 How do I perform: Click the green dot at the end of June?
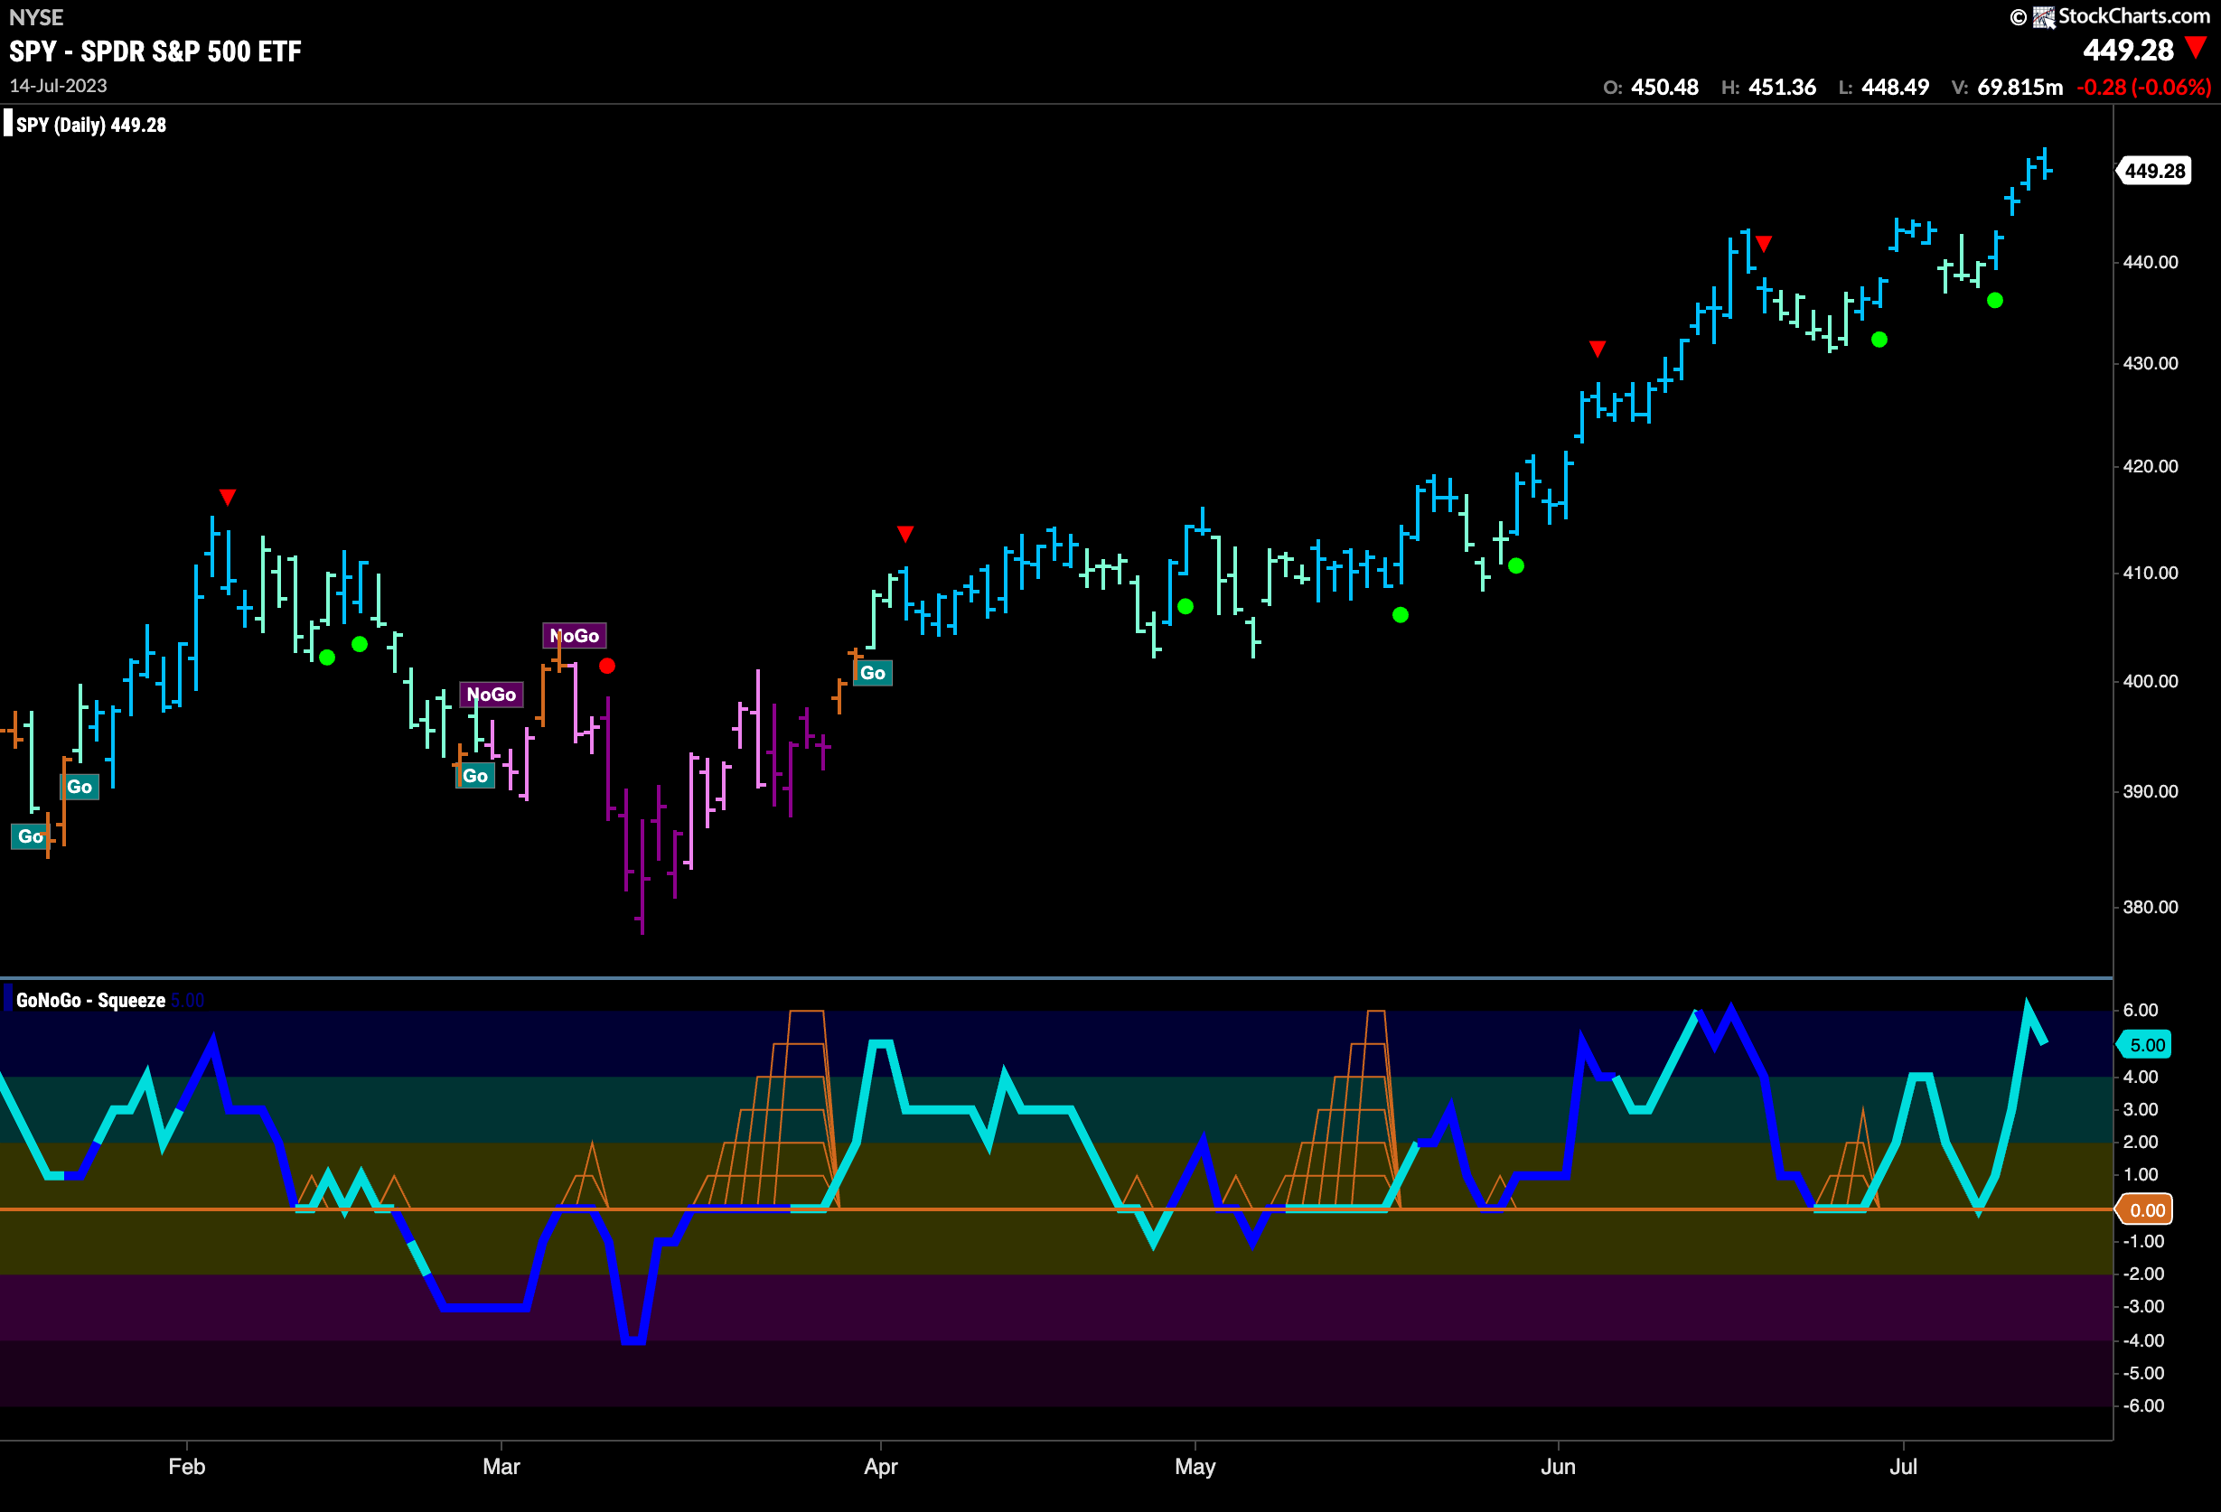pos(1879,339)
